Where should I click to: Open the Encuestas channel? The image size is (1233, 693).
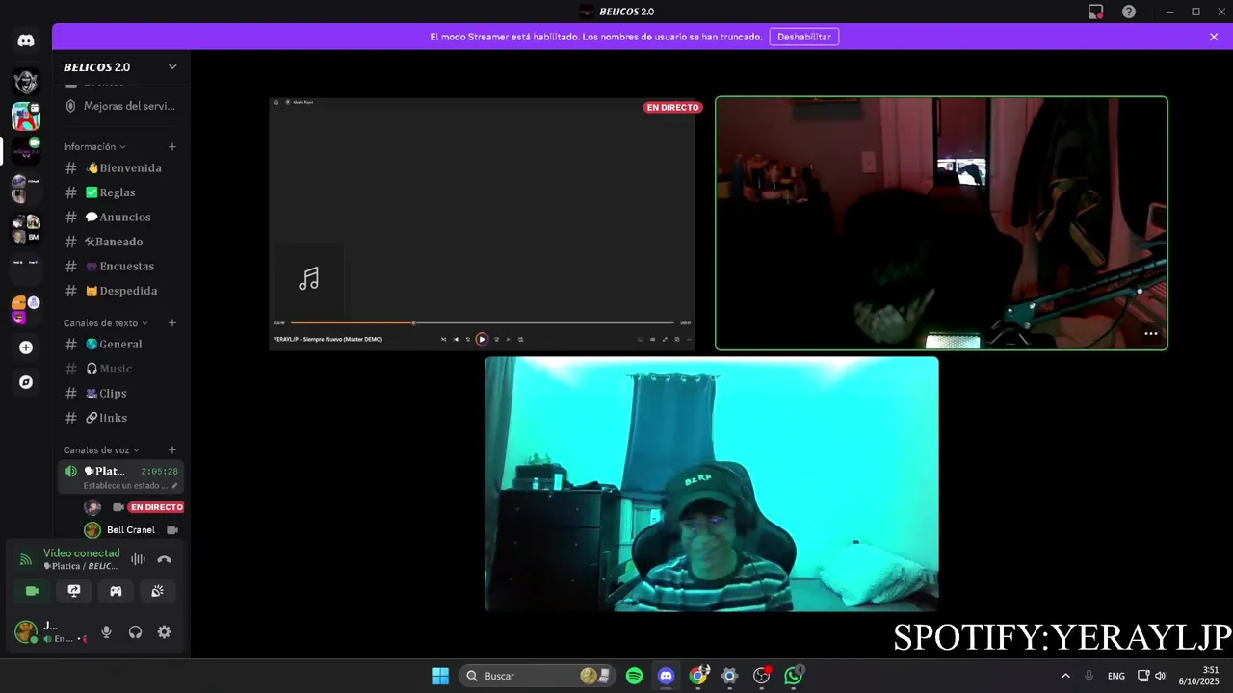pos(120,267)
